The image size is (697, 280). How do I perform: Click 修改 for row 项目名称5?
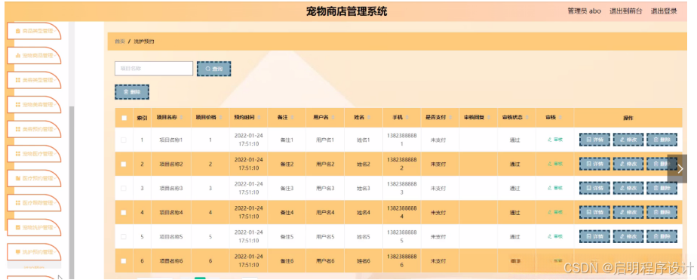coord(628,236)
